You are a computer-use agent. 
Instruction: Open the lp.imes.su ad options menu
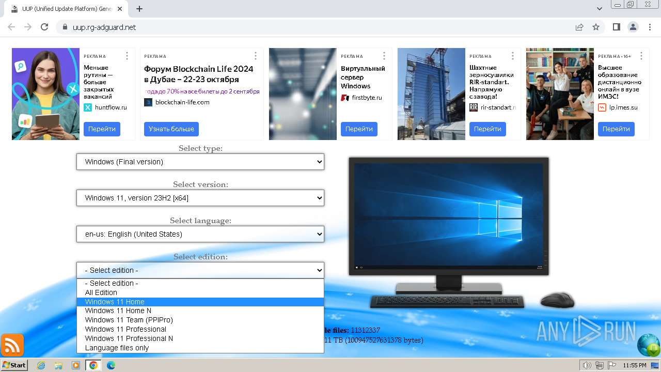(x=641, y=56)
